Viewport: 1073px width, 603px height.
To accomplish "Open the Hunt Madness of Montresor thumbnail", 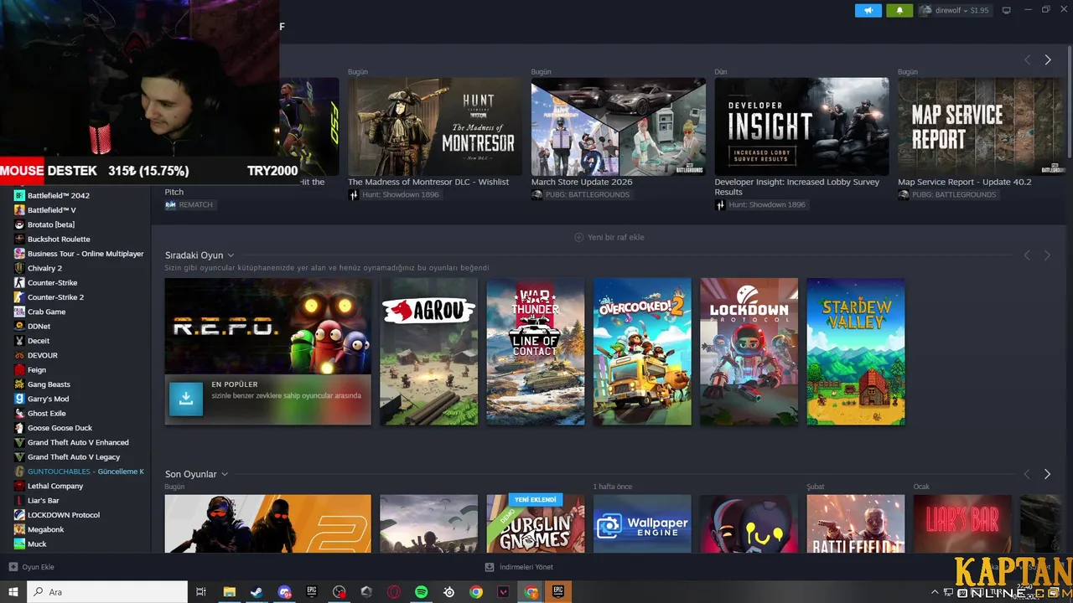I will (435, 126).
